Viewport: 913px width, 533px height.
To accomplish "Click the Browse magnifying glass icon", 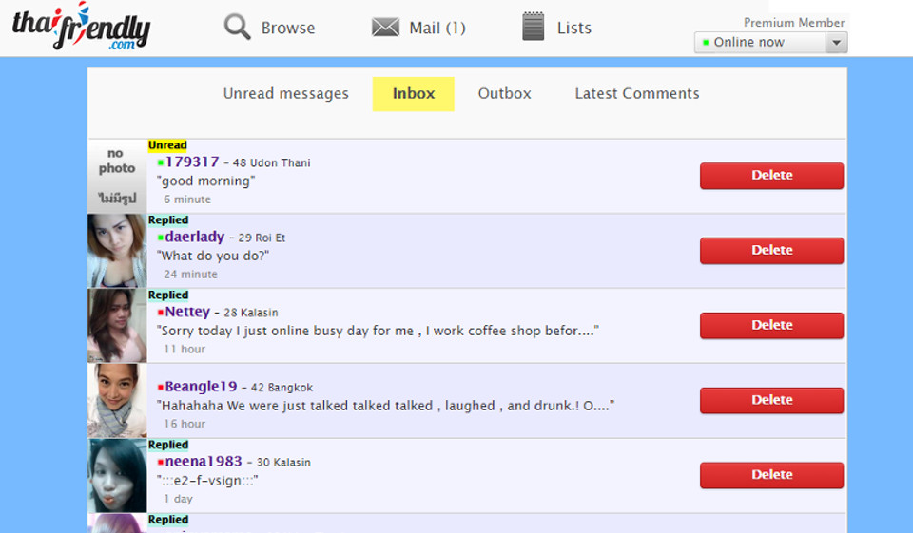I will pyautogui.click(x=238, y=27).
